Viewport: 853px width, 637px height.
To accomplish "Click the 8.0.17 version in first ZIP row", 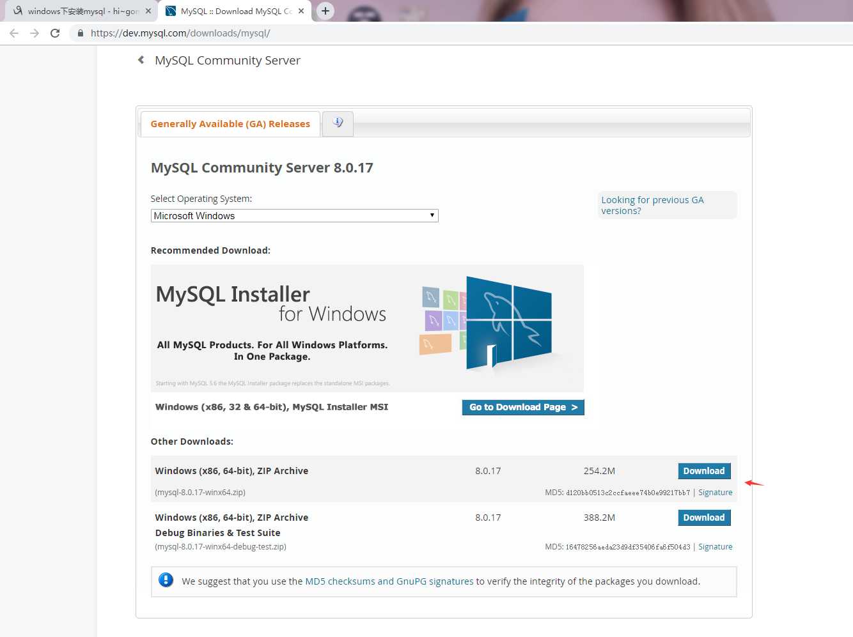I will pyautogui.click(x=488, y=471).
